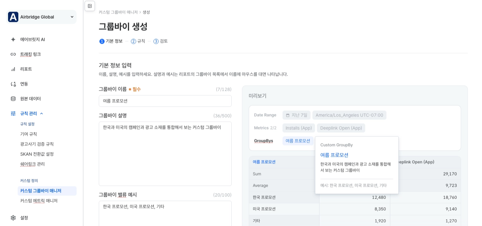Screen dimensions: 482x226
Task: Click the 설정 gear icon
Action: (x=13, y=218)
